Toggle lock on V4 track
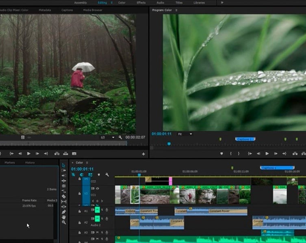 pos(80,178)
